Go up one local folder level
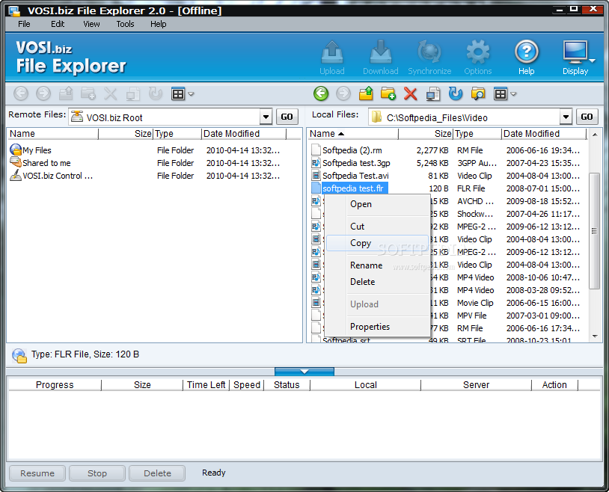609x492 pixels. (366, 93)
